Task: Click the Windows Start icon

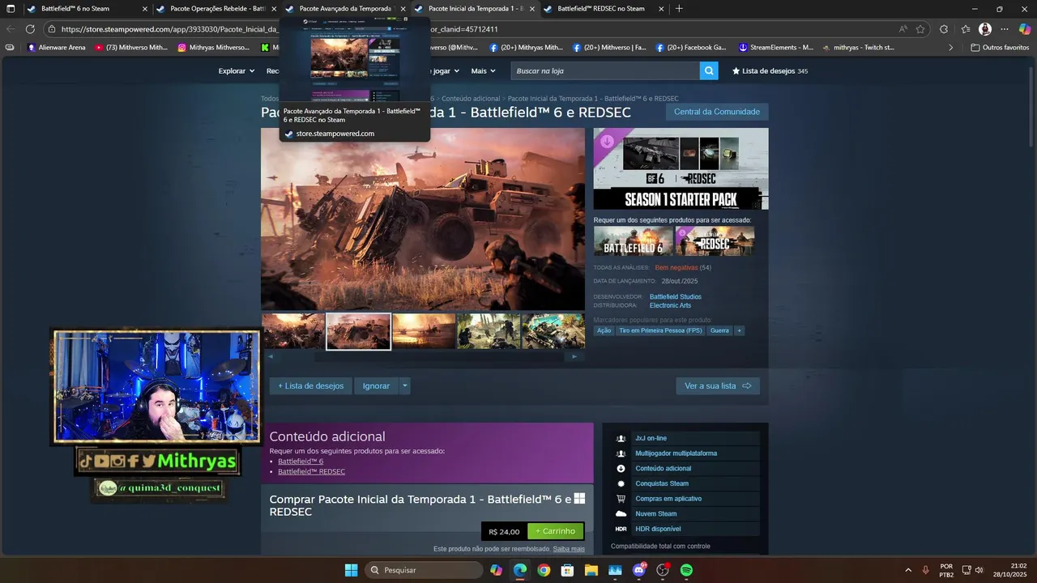Action: (x=352, y=570)
